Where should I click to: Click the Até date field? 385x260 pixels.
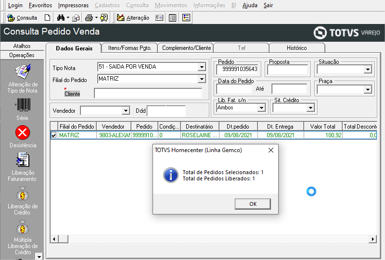289,89
